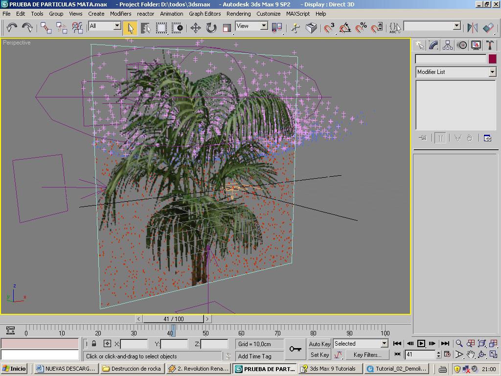
Task: Open the Inicio start button
Action: pyautogui.click(x=14, y=369)
